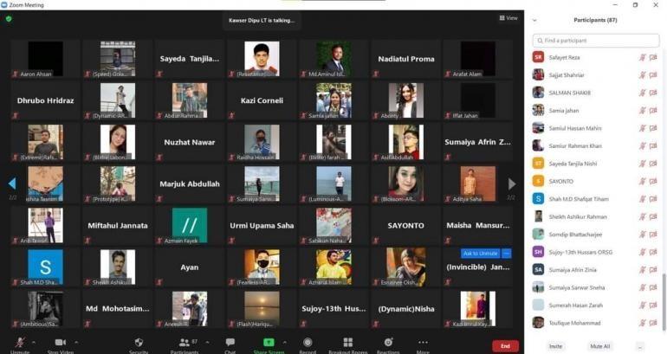Click the Mute All button
Screen dimensions: 667x354
click(x=600, y=345)
